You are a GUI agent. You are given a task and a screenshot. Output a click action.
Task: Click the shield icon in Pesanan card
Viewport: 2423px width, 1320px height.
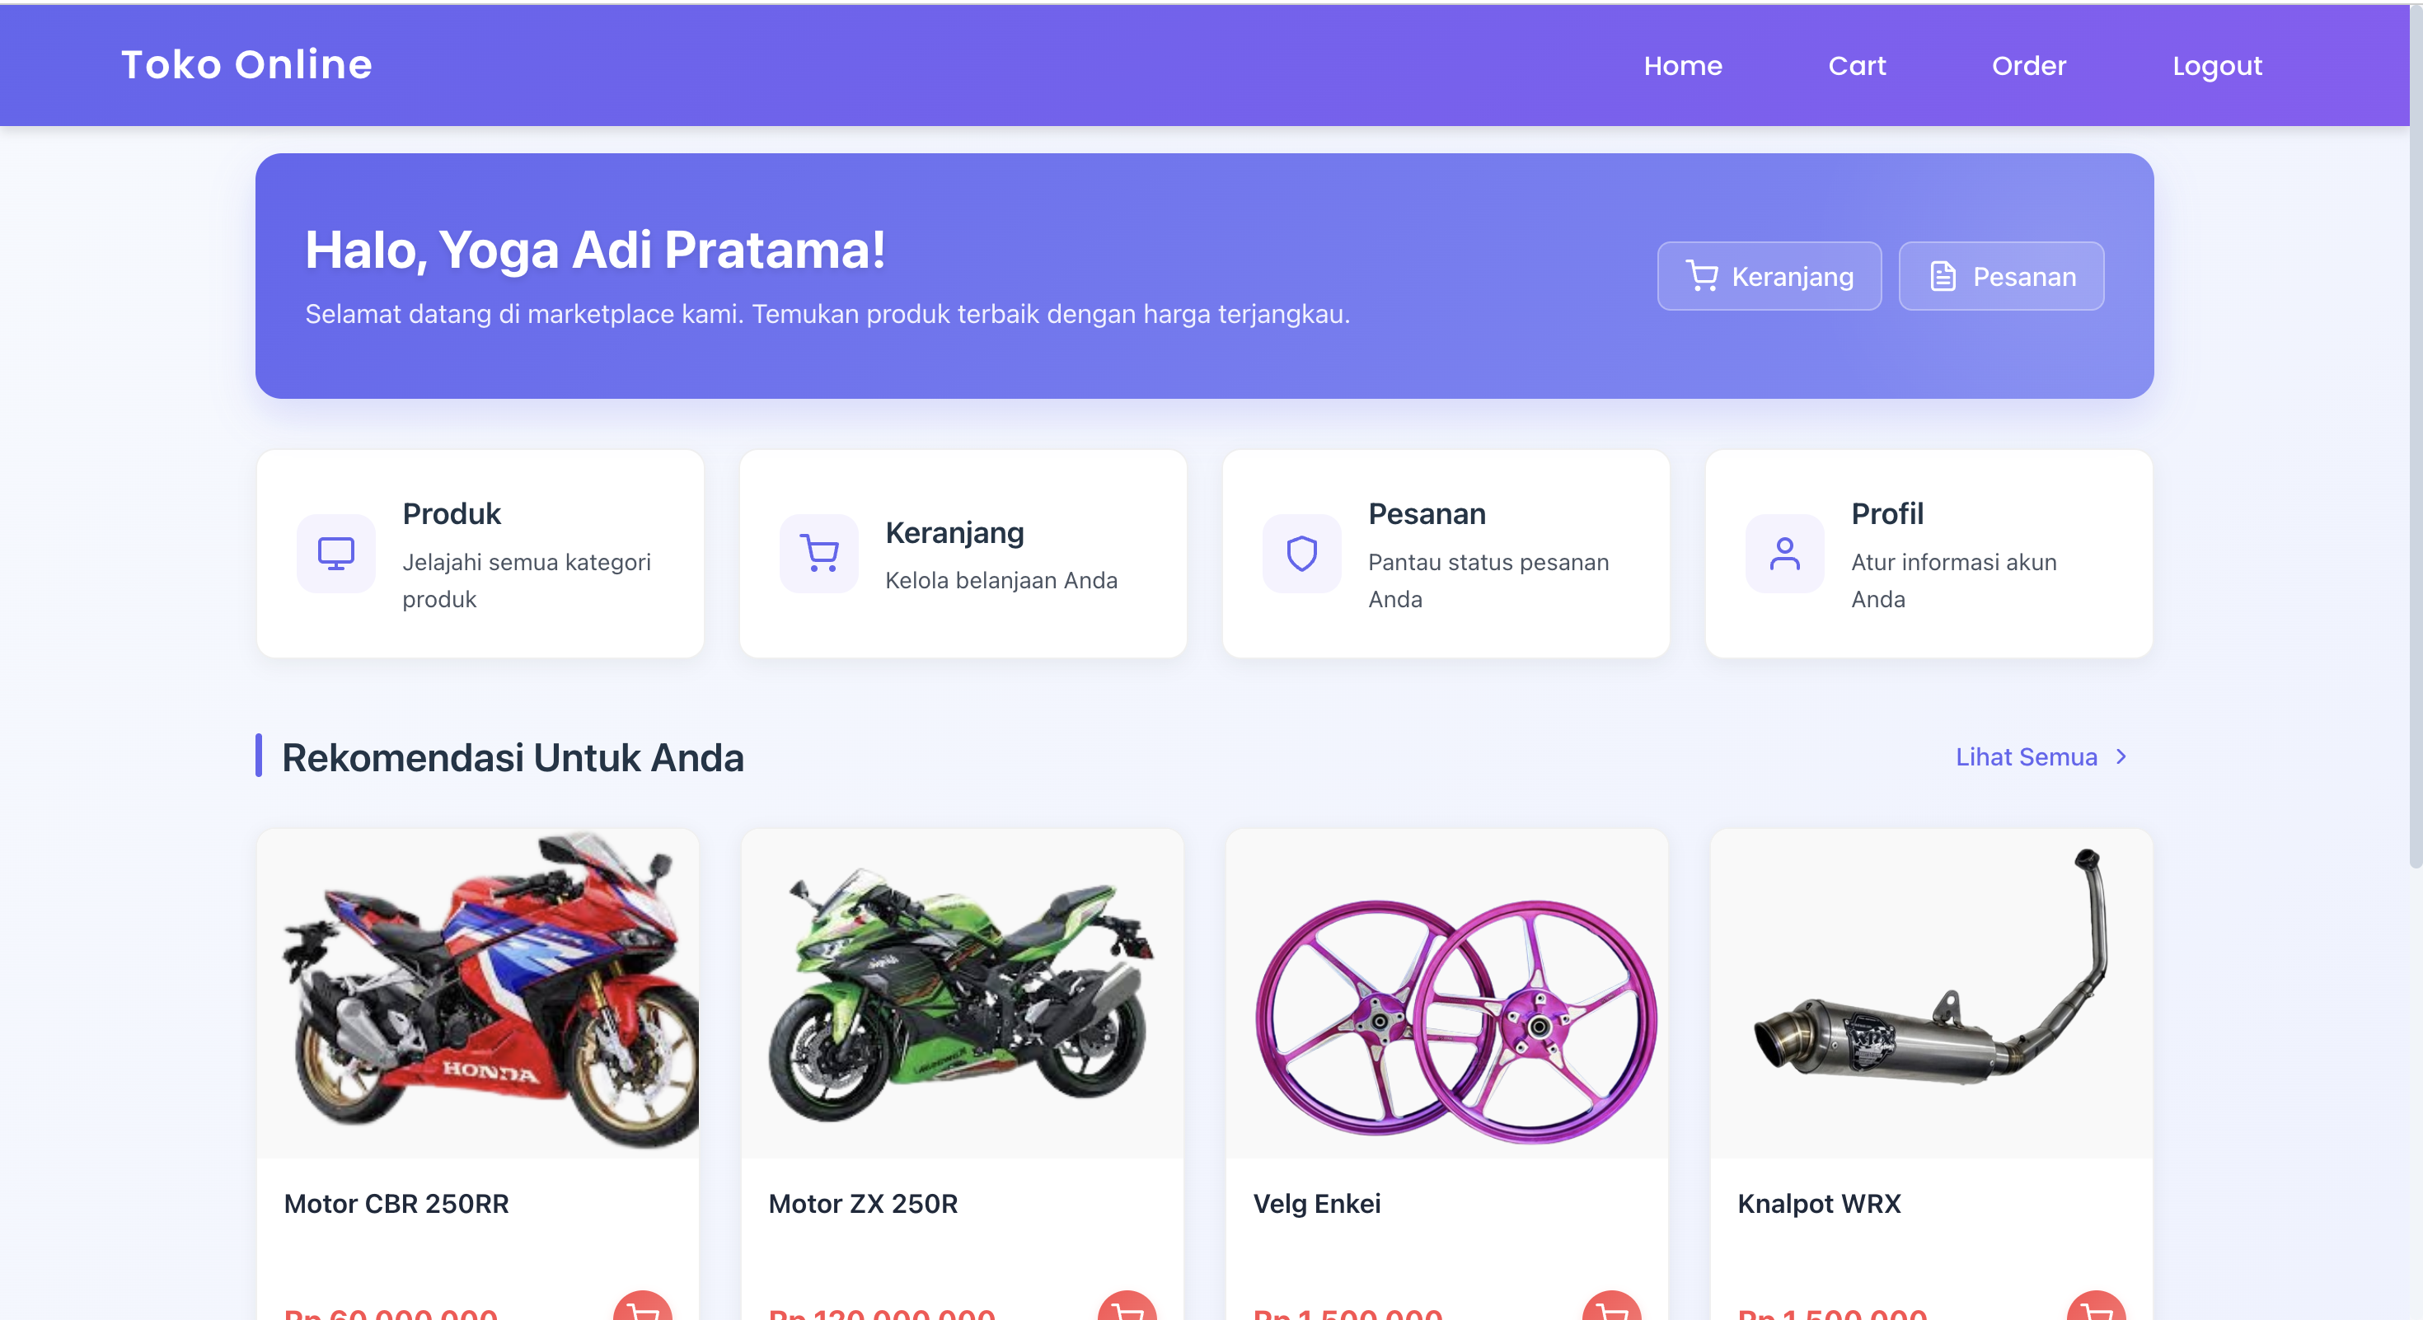(x=1302, y=554)
